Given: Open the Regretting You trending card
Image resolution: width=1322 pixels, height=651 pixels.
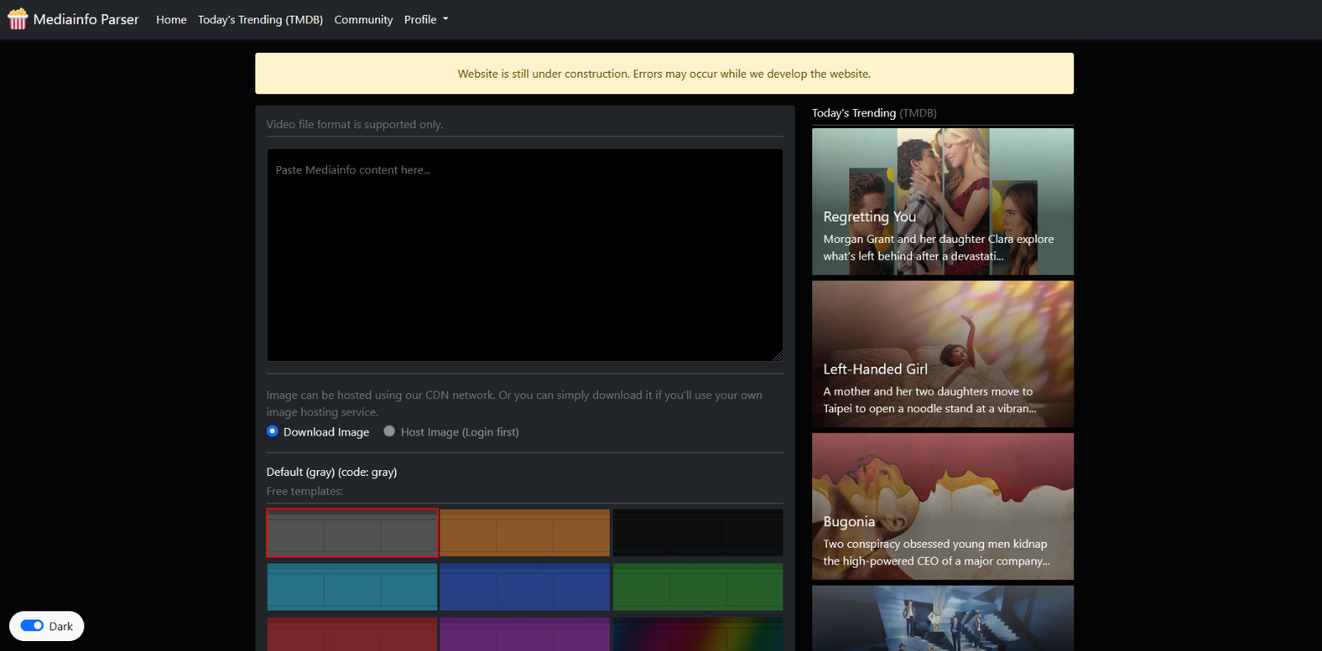Looking at the screenshot, I should point(943,202).
